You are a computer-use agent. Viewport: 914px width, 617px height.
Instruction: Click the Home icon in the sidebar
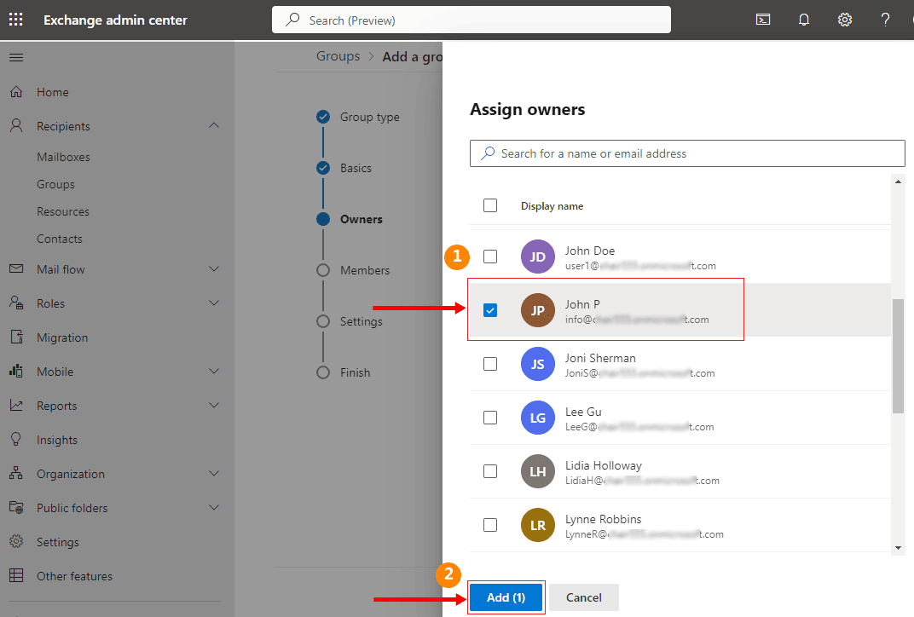tap(16, 92)
